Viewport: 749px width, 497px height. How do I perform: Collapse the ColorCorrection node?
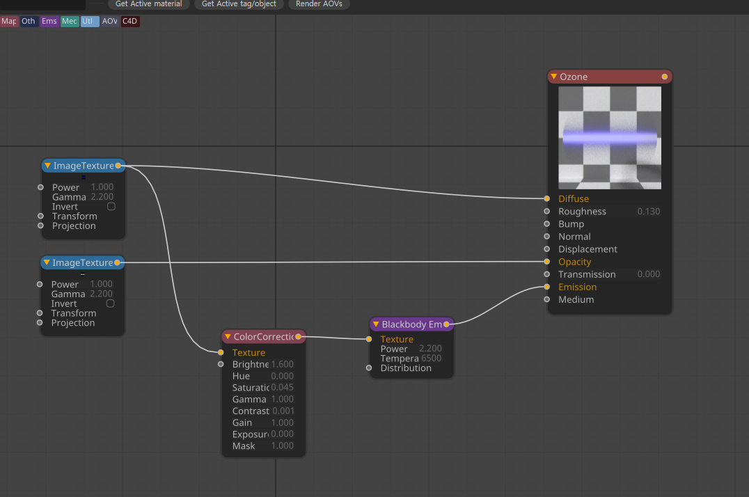coord(227,337)
